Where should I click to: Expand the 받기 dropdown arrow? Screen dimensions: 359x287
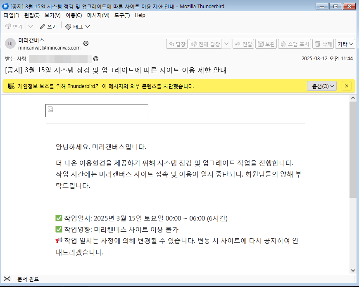point(31,26)
